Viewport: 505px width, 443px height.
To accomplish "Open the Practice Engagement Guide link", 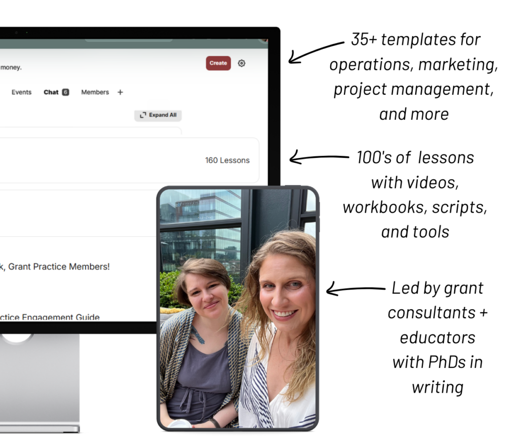I will [x=49, y=317].
